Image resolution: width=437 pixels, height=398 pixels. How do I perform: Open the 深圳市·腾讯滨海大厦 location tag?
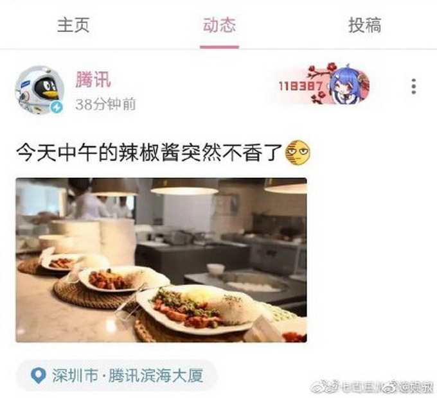(116, 376)
